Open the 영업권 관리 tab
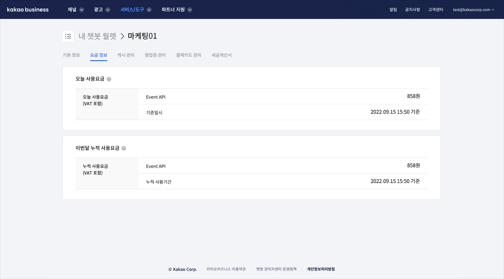 pos(155,55)
